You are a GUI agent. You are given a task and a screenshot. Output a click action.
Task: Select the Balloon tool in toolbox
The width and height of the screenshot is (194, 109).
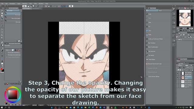pyautogui.click(x=2, y=64)
